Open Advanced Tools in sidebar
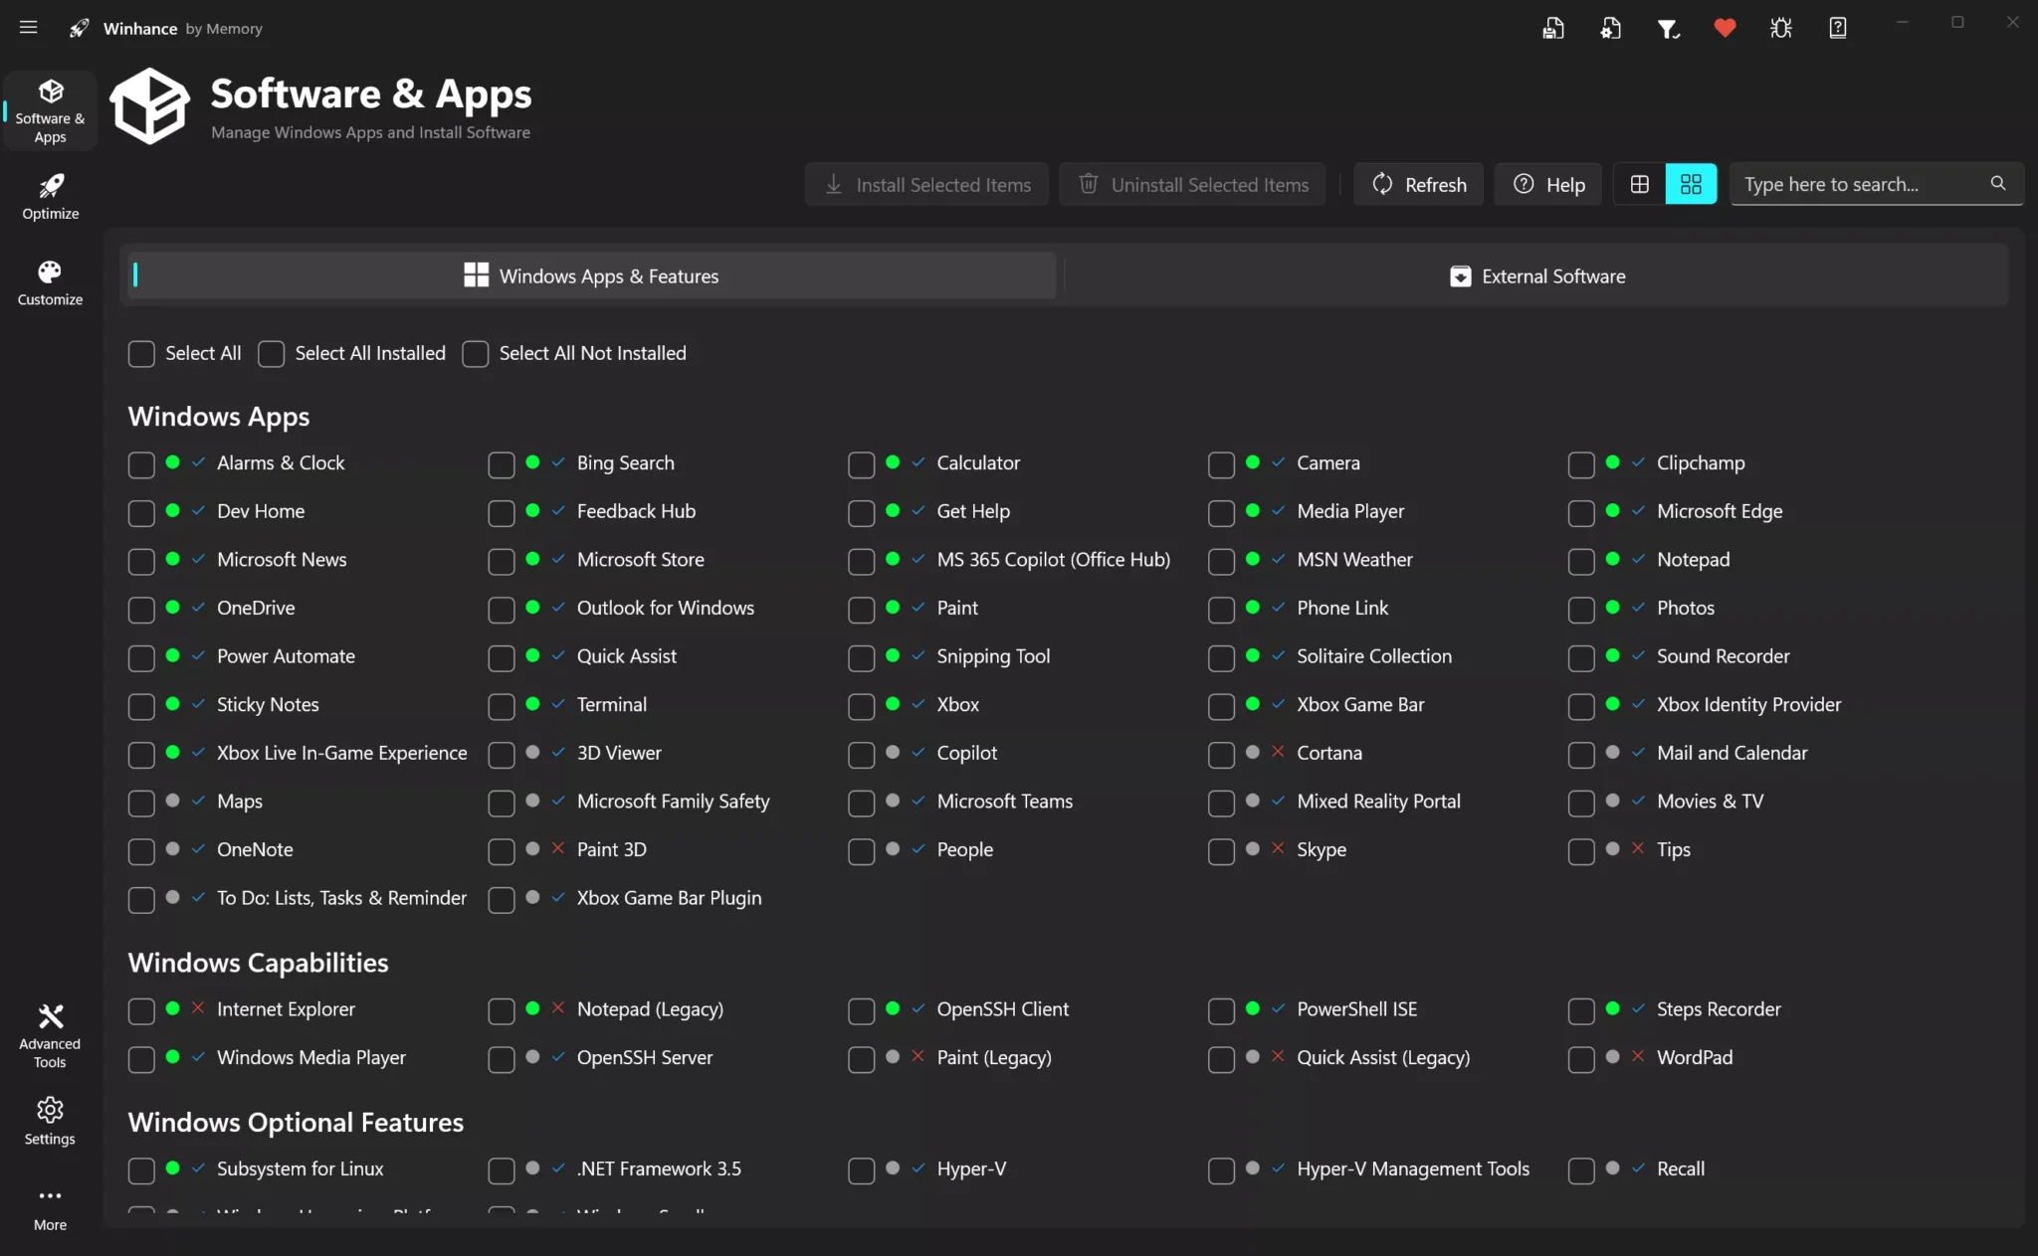This screenshot has height=1256, width=2038. pos(50,1035)
